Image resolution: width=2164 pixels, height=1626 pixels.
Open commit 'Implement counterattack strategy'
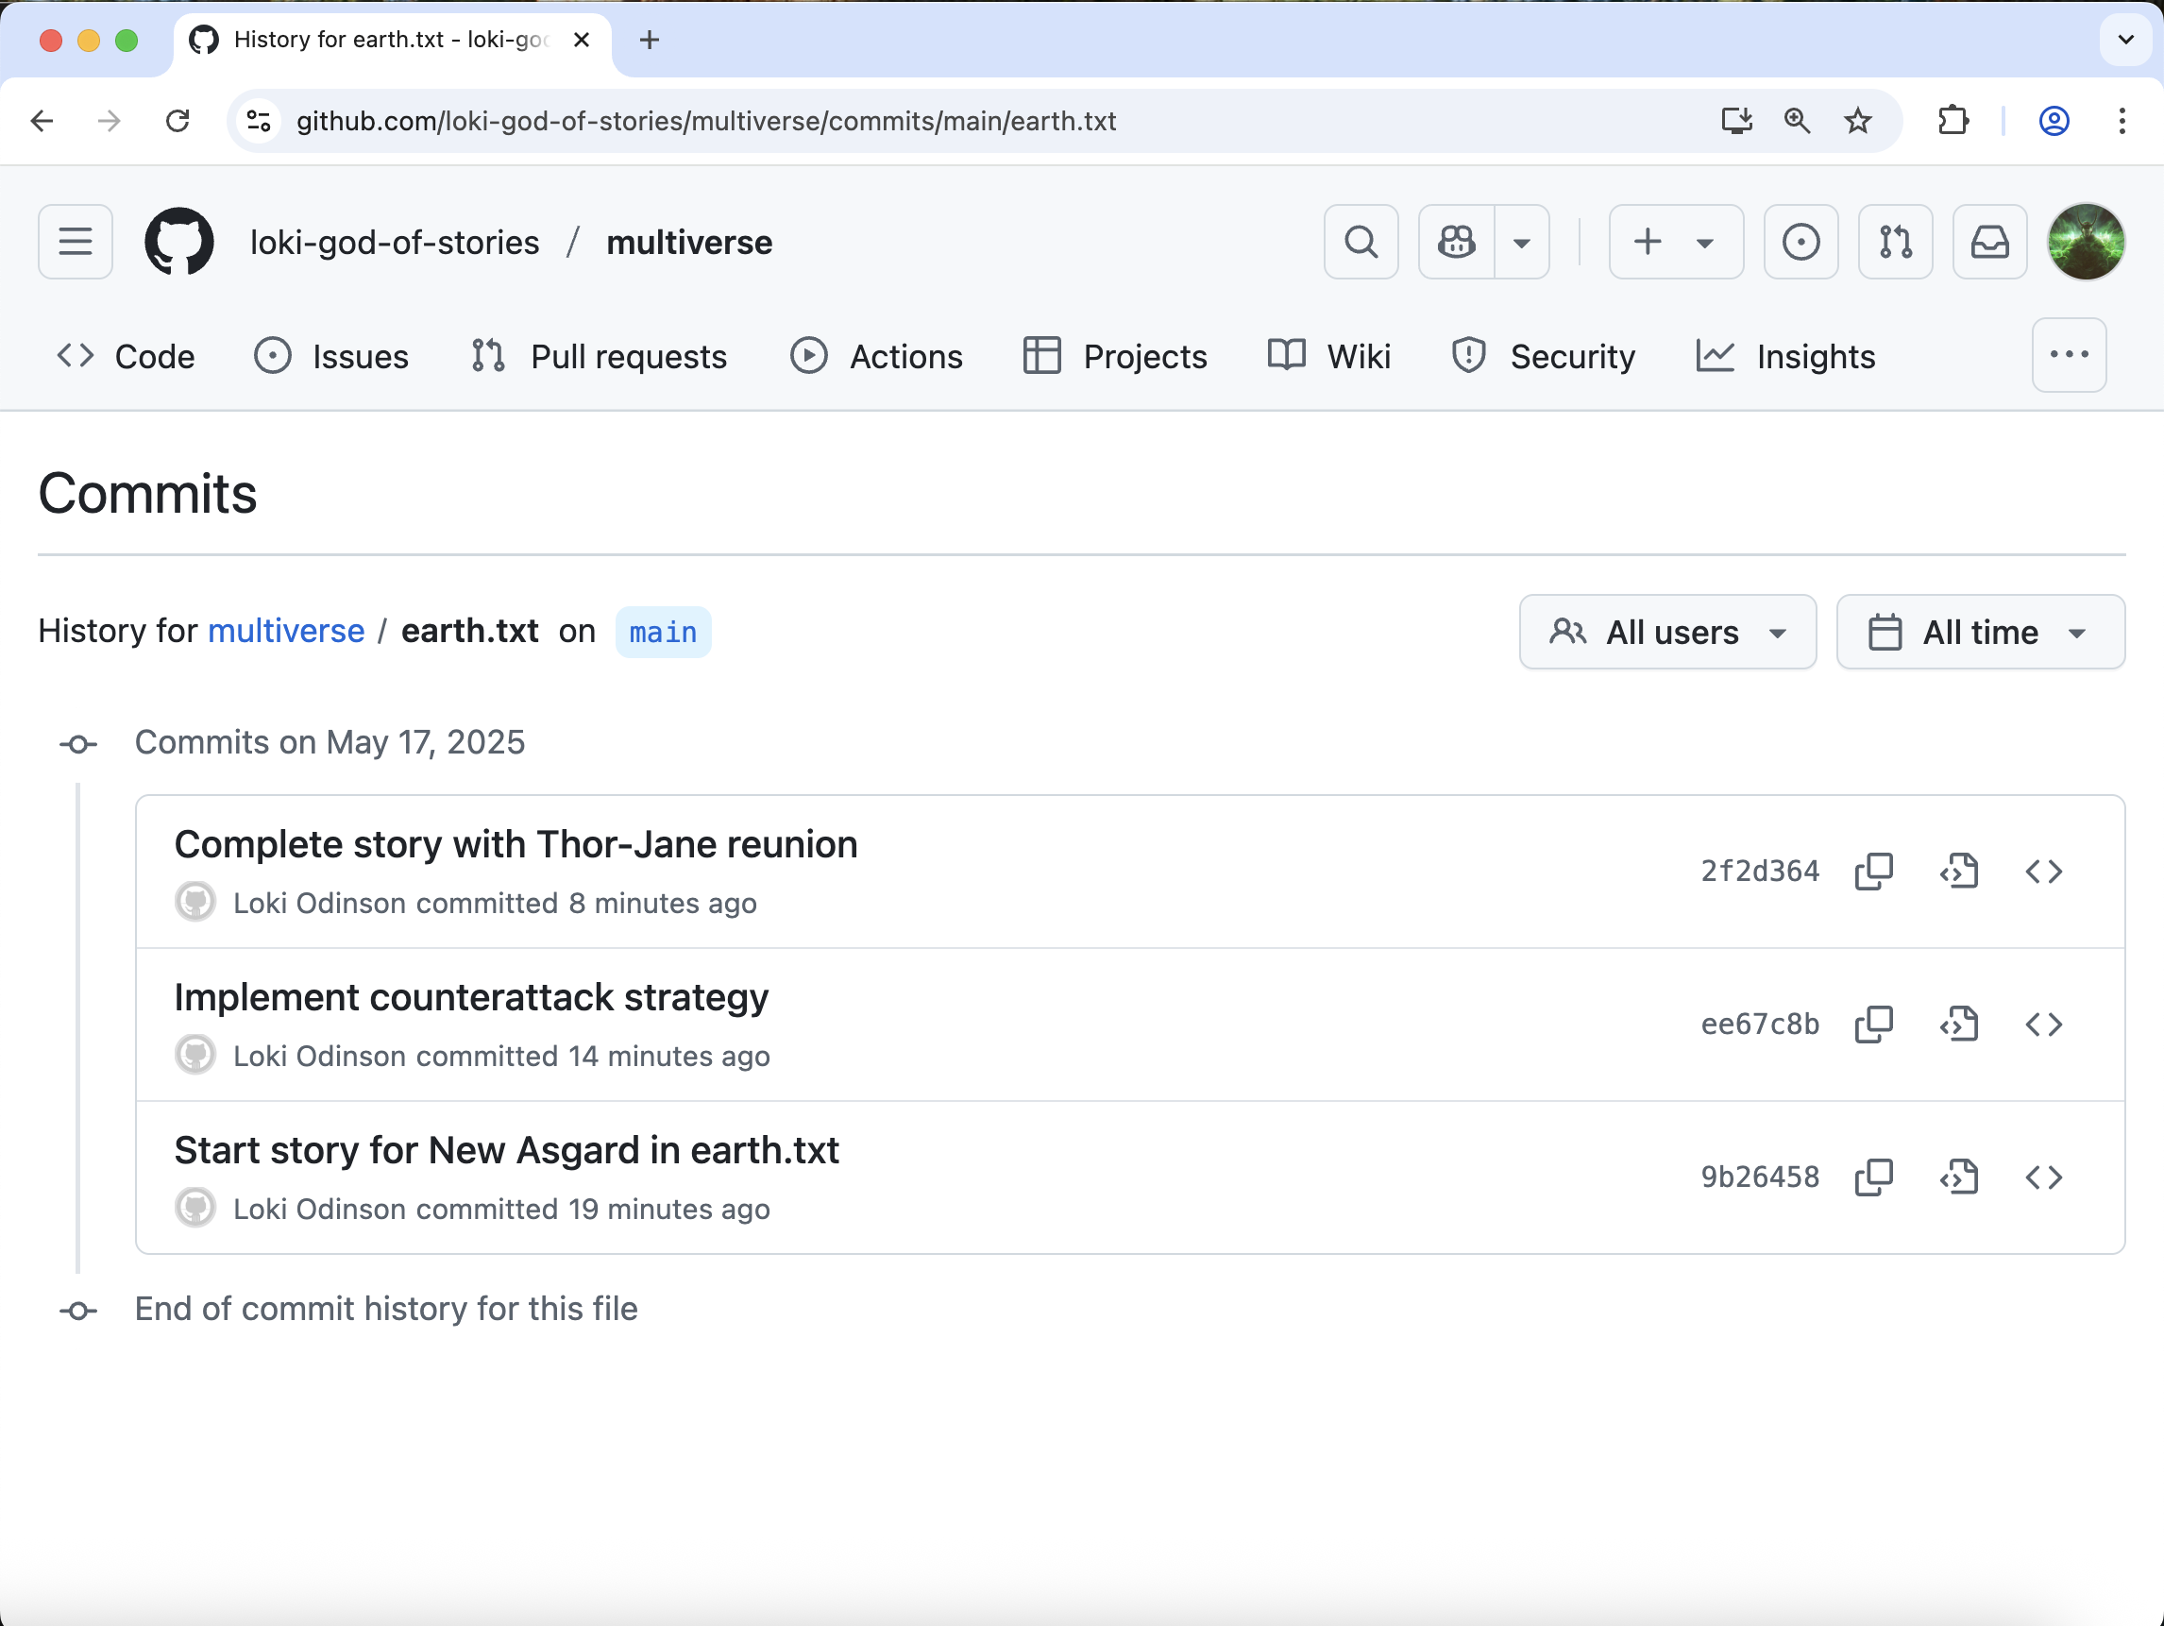[x=470, y=997]
